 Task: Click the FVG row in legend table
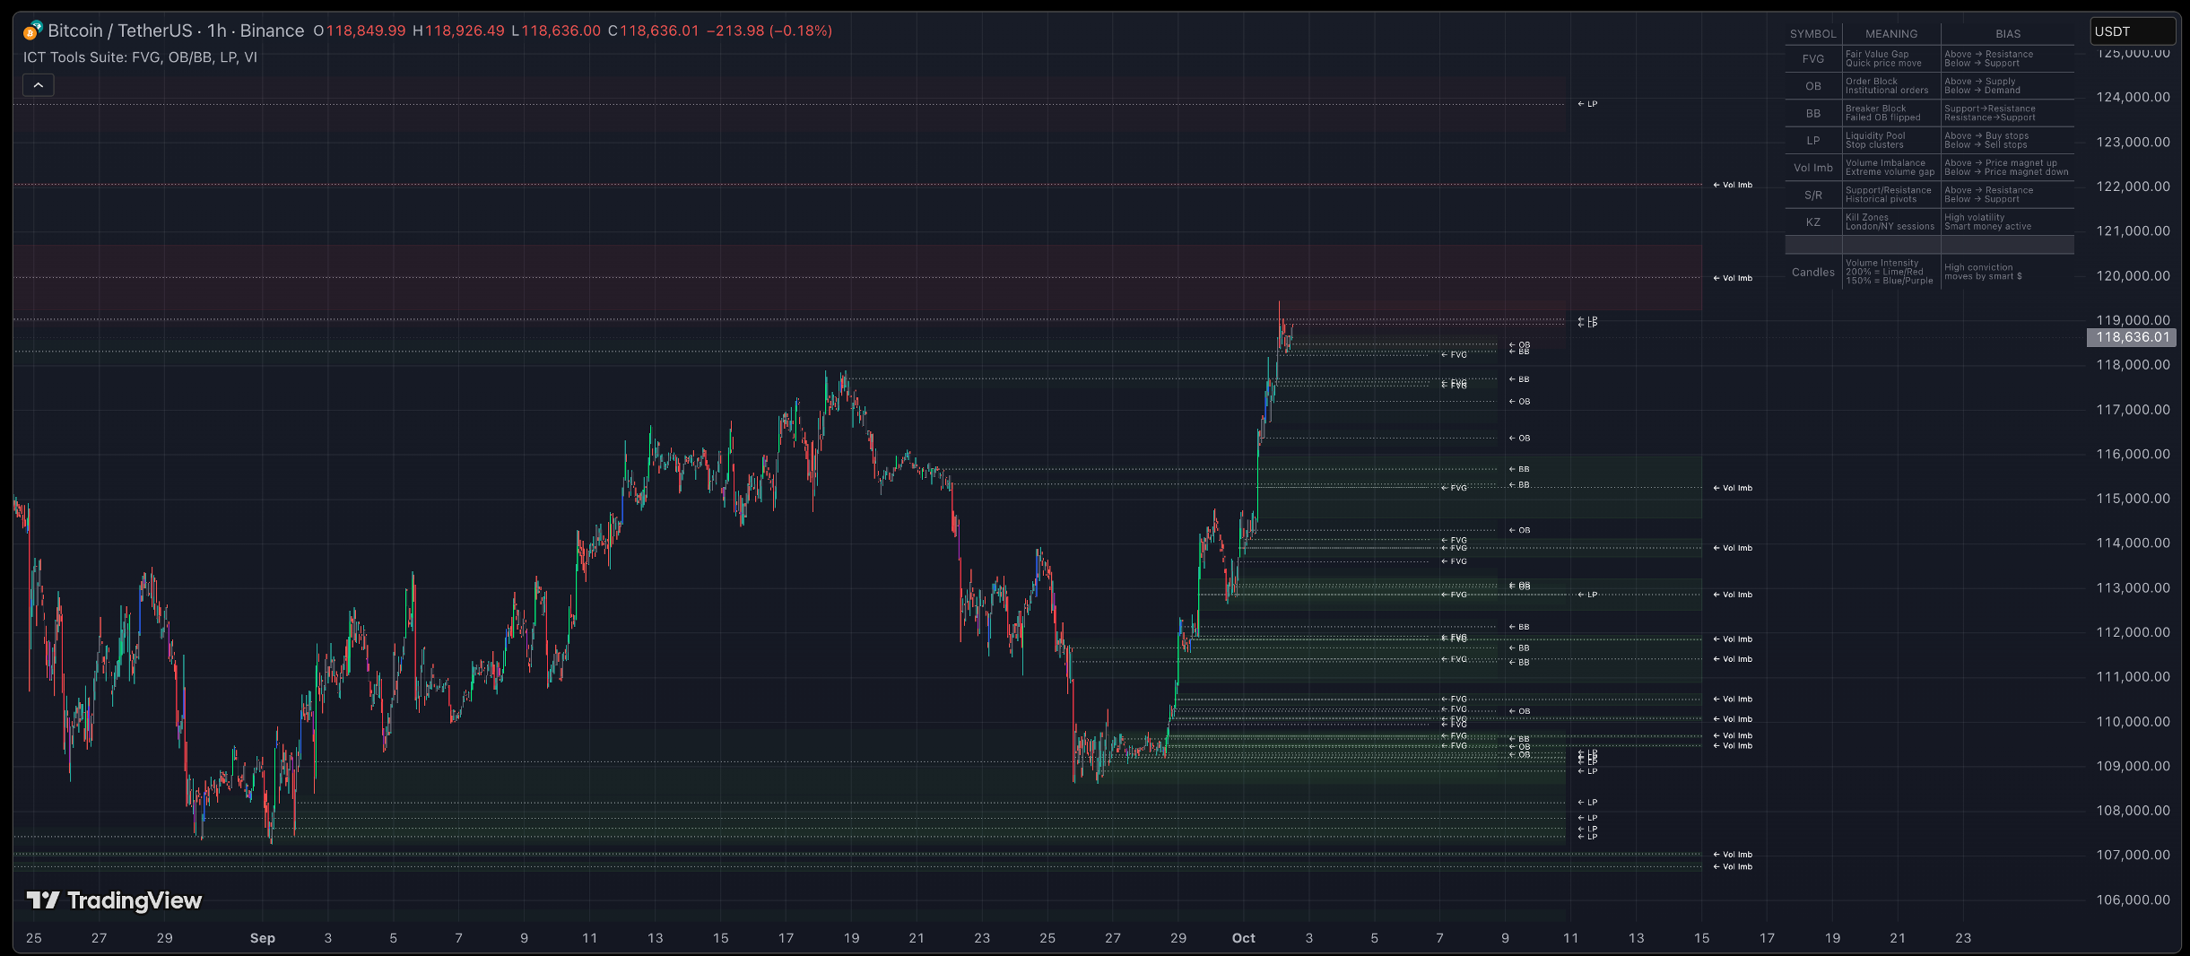[1812, 59]
